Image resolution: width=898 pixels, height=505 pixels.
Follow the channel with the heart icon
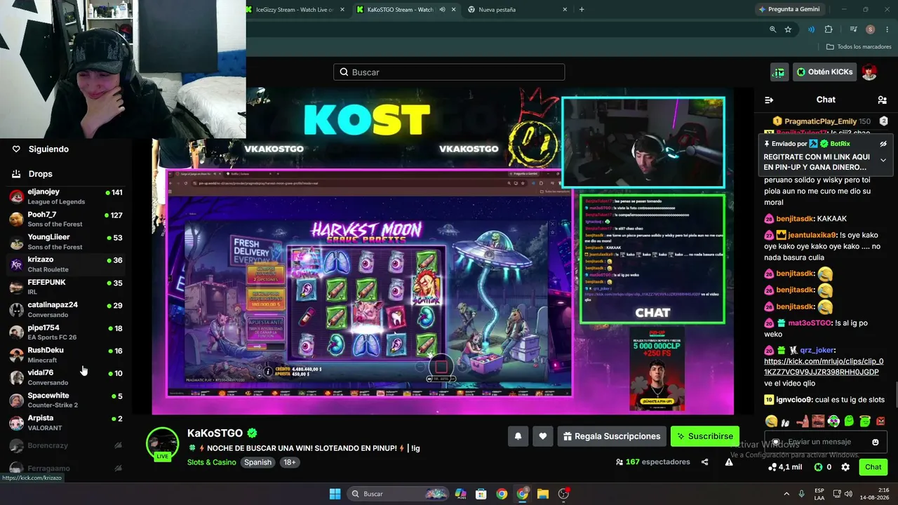[542, 436]
